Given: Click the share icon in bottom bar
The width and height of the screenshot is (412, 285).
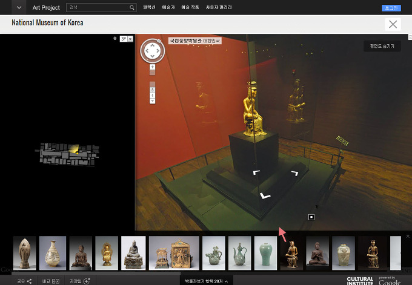Looking at the screenshot, I should [29, 281].
